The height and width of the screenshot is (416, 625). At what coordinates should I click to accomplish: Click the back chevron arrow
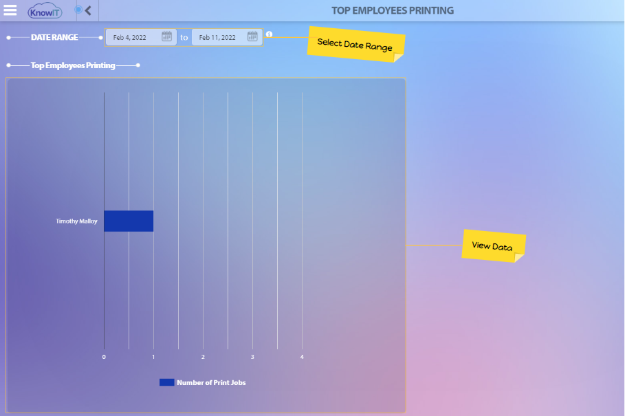click(88, 10)
